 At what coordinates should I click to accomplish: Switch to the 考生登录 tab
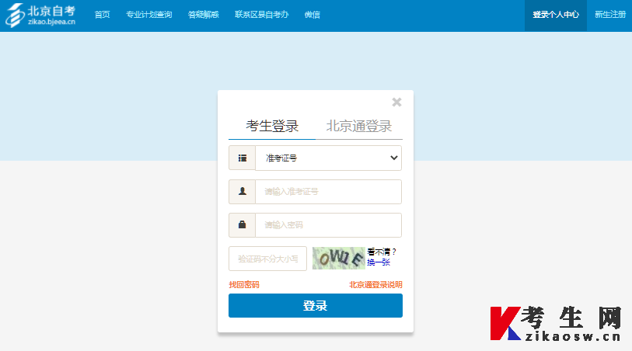click(x=272, y=126)
